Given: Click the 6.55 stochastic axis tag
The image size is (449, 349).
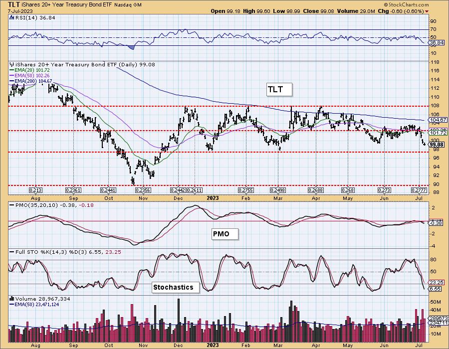Looking at the screenshot, I should tap(436, 289).
